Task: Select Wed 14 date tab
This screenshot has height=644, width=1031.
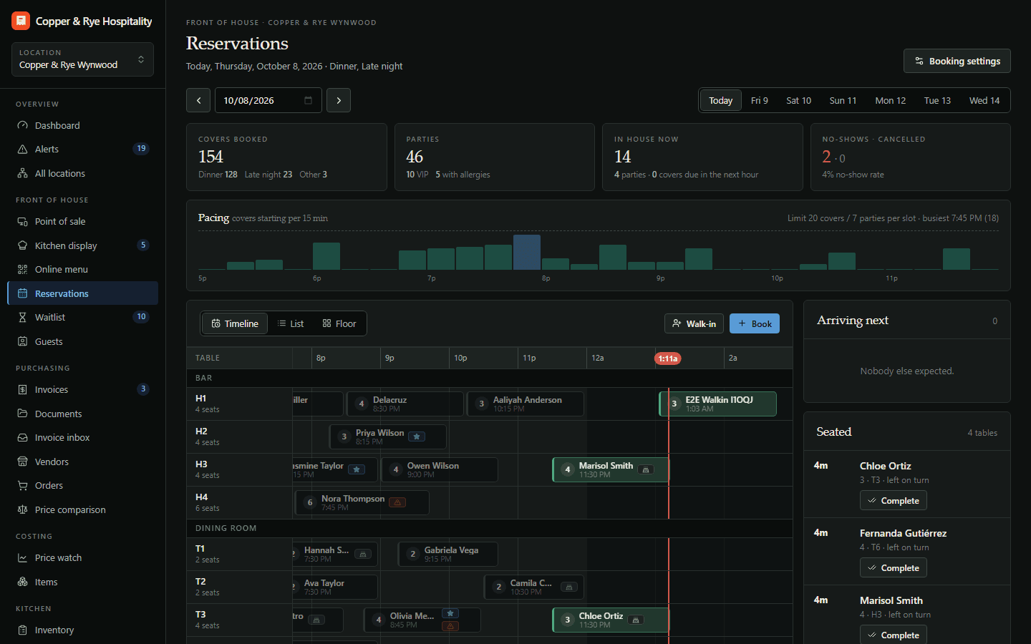Action: click(x=984, y=100)
